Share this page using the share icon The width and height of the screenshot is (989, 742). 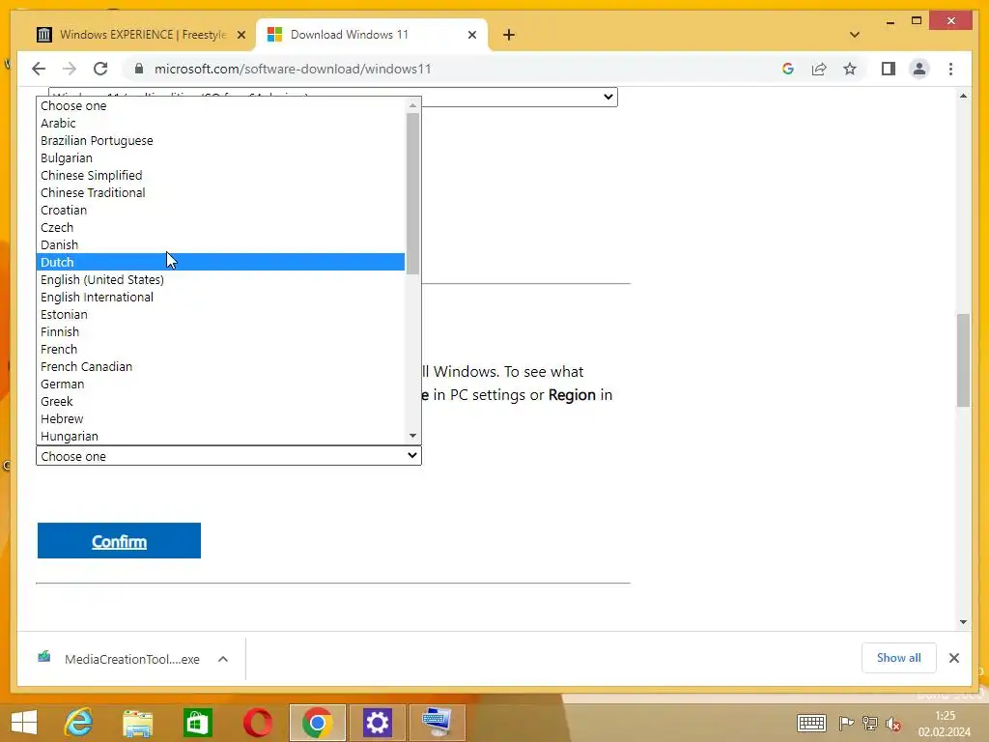[819, 69]
